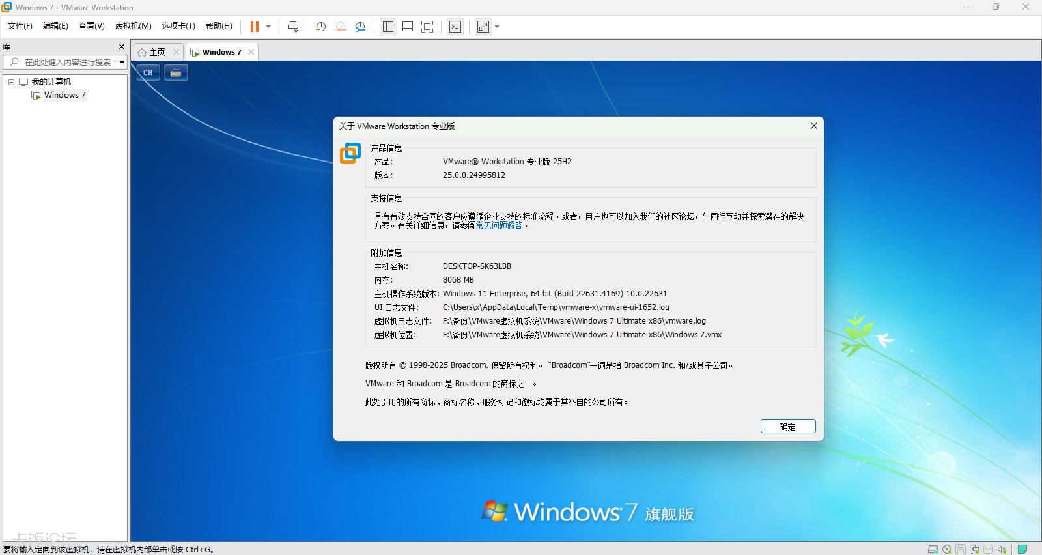
Task: Click Send Ctrl+Alt+Del toolbar icon
Action: click(293, 27)
